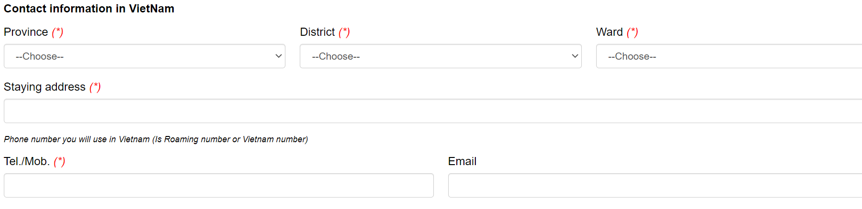Click the Staying address label text
862x209 pixels.
pyautogui.click(x=44, y=87)
